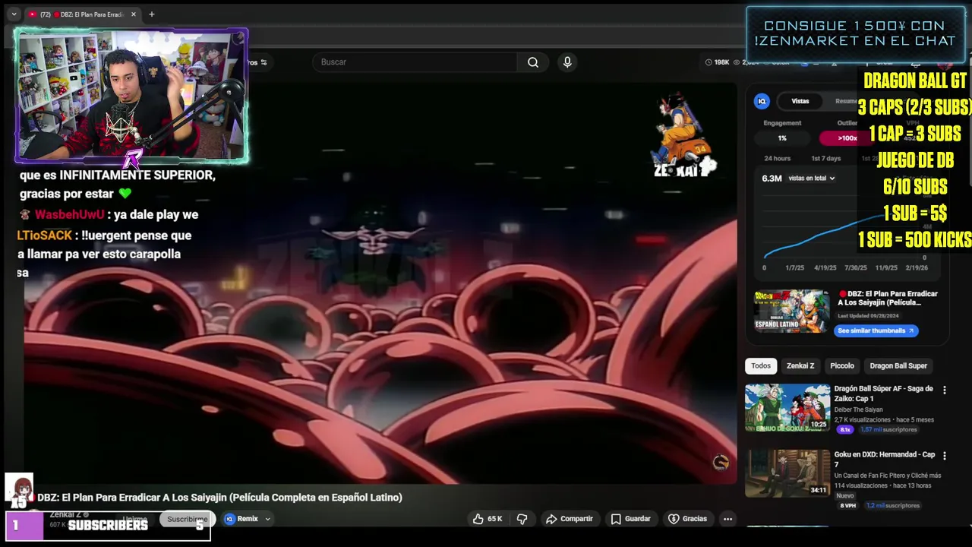Select the 1st 7 days range

pos(825,159)
